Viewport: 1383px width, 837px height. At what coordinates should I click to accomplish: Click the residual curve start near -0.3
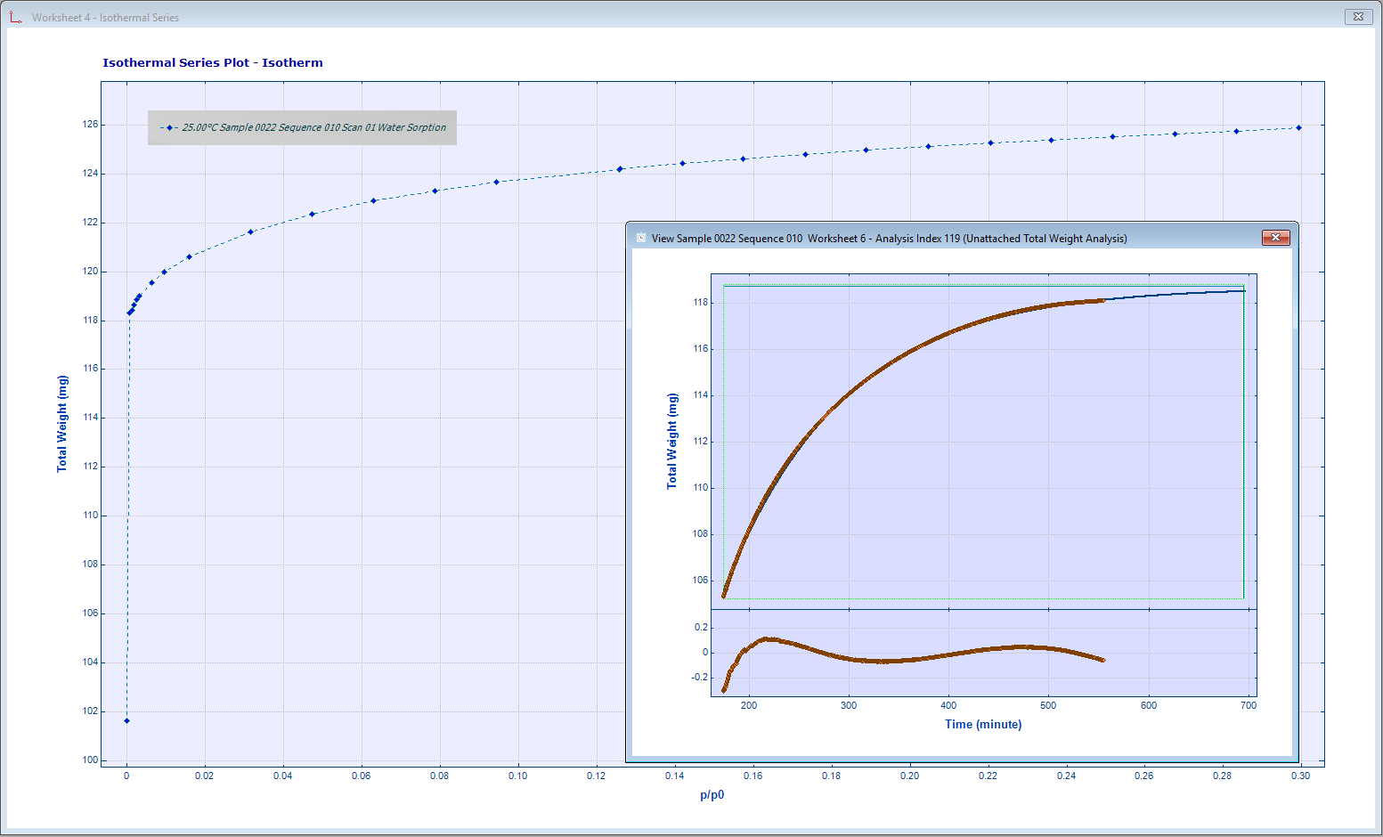[x=723, y=689]
